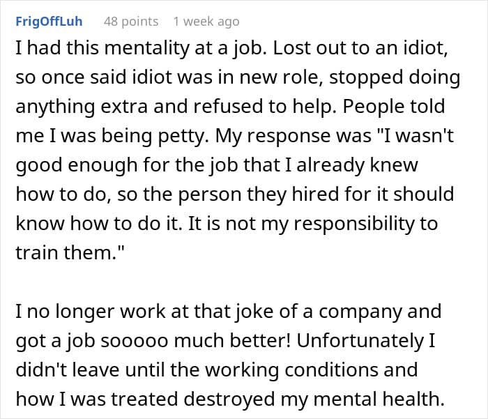
Task: Click the word "mentality" in the first line
Action: pyautogui.click(x=121, y=49)
